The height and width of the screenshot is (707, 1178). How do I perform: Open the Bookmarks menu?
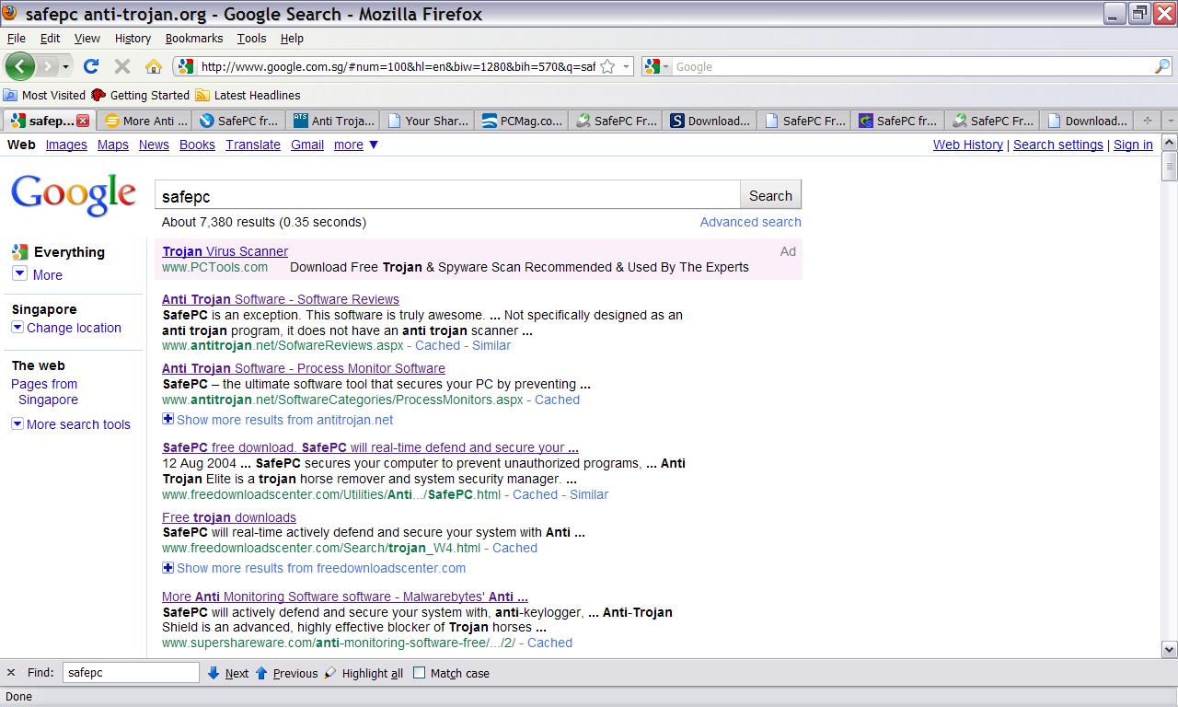coord(194,38)
